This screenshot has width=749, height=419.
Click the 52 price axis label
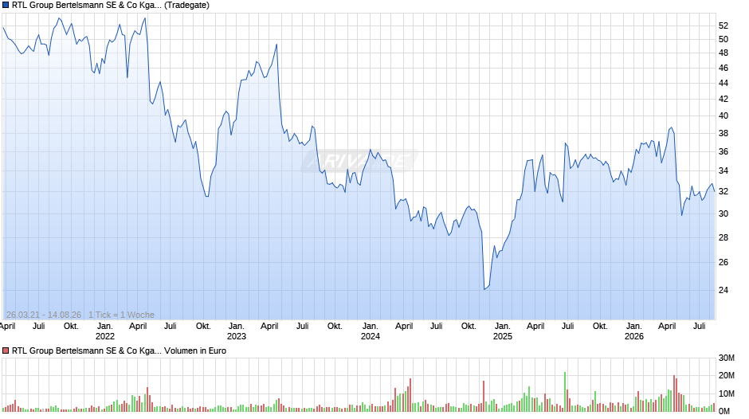[724, 25]
